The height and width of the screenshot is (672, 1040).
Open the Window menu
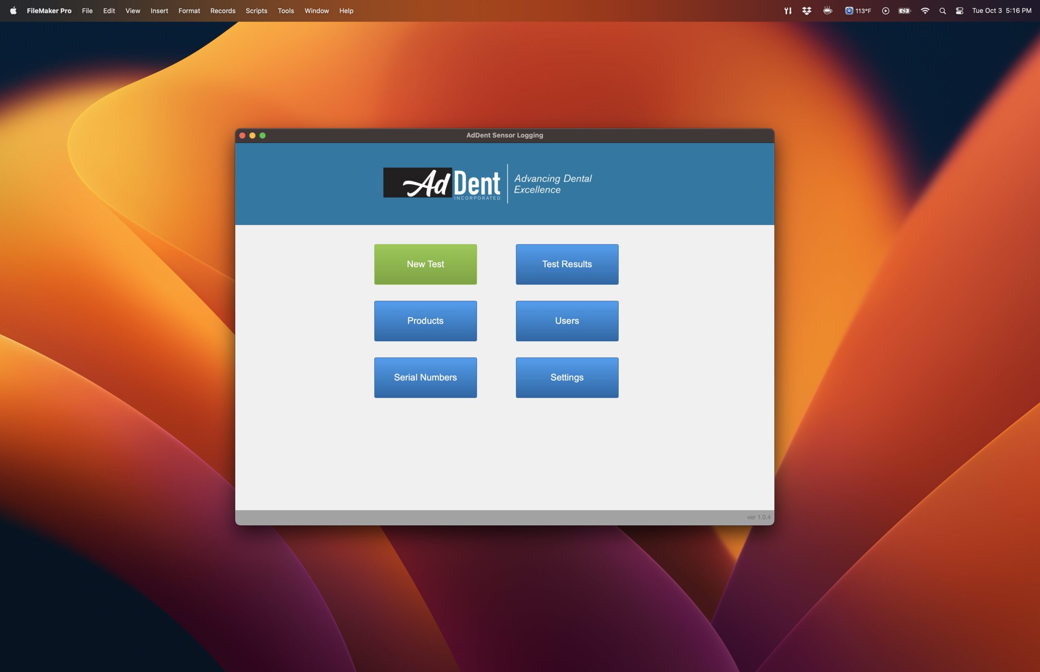coord(316,11)
